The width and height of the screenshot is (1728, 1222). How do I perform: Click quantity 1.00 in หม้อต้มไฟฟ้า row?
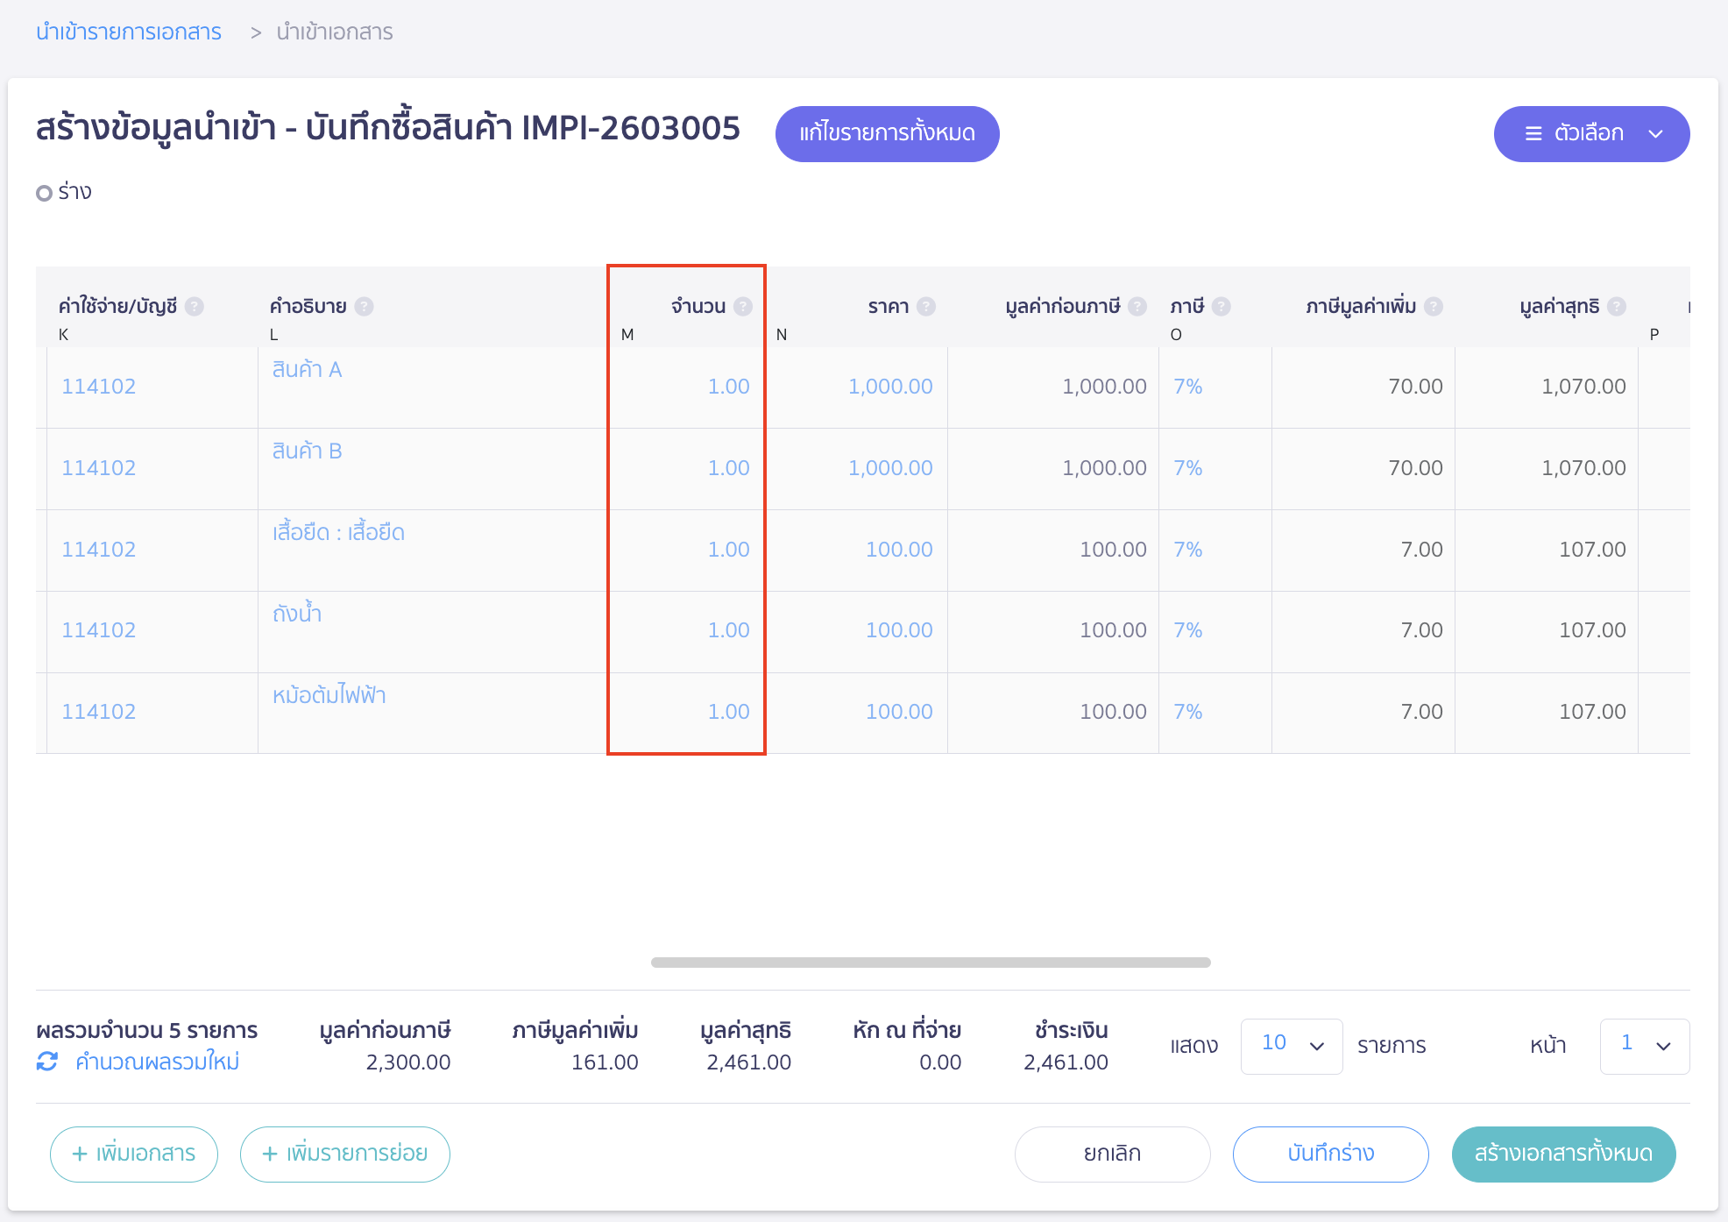pos(729,712)
